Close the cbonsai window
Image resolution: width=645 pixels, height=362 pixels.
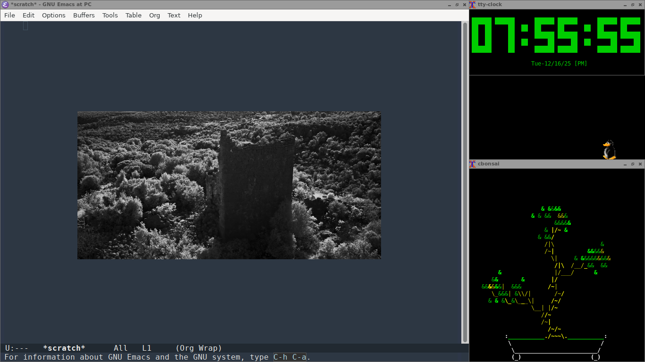pos(640,164)
